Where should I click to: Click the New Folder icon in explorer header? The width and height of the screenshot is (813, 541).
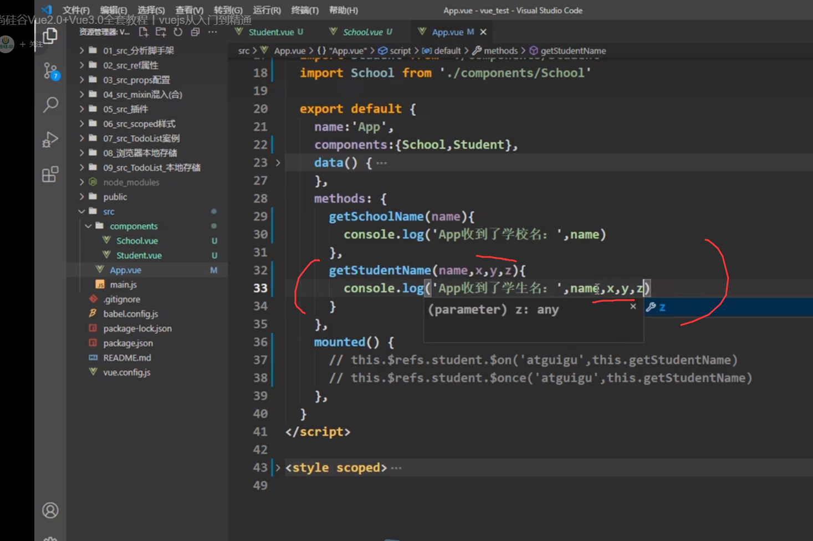point(161,32)
